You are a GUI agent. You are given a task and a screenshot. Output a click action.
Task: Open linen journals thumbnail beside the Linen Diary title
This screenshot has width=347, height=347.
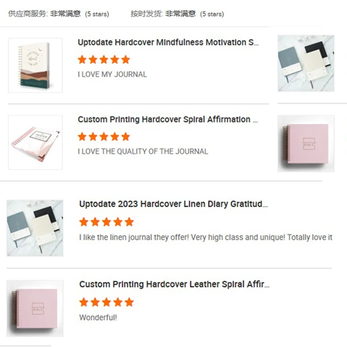pos(35,228)
